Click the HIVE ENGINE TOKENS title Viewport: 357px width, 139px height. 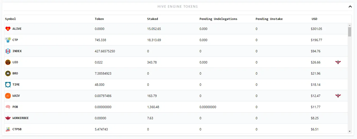click(x=178, y=6)
